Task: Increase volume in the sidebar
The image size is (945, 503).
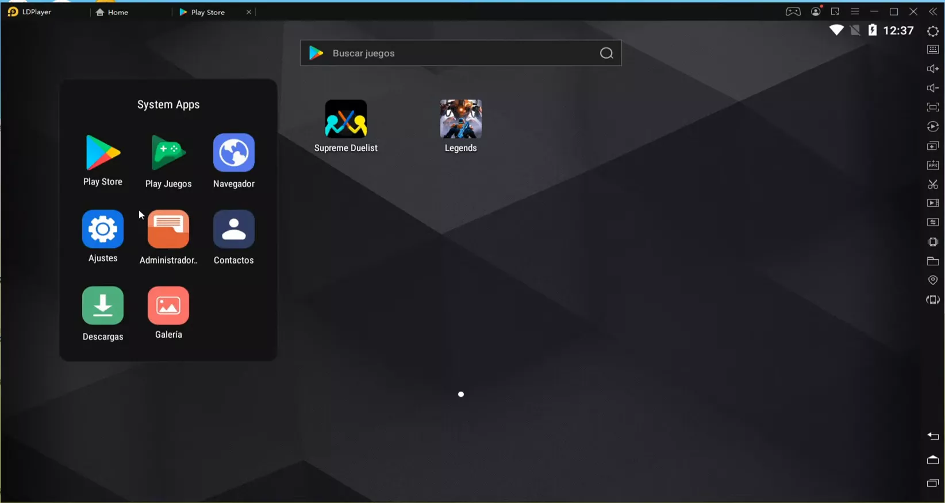Action: 933,69
